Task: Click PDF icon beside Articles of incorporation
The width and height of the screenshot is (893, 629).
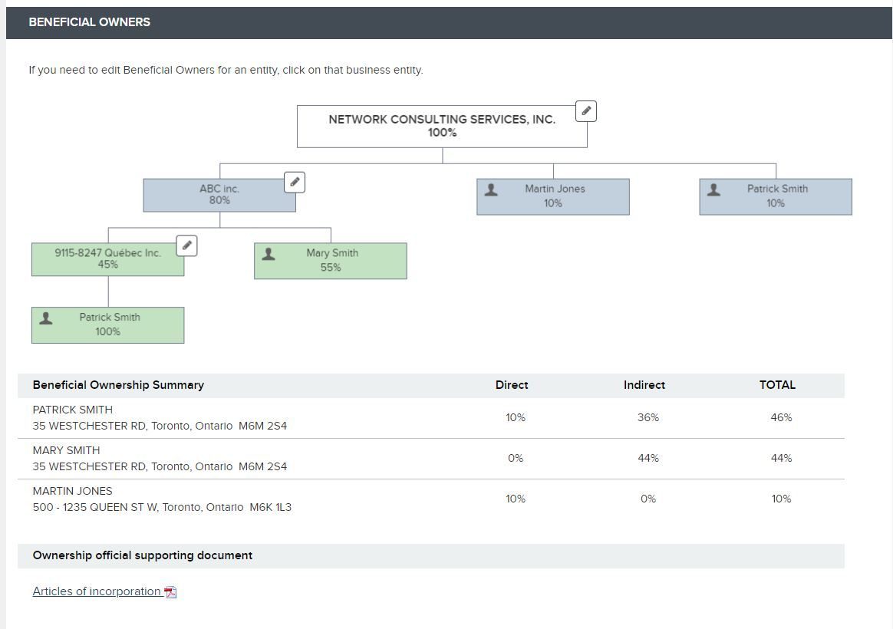Action: tap(170, 592)
